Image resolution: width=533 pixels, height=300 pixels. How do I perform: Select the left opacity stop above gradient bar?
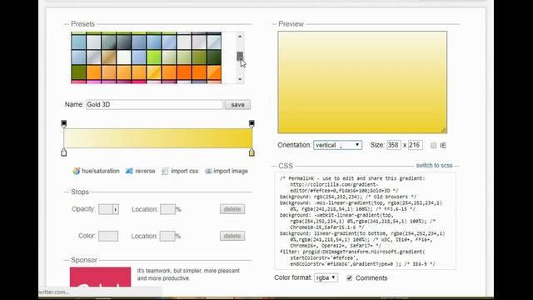tap(64, 124)
